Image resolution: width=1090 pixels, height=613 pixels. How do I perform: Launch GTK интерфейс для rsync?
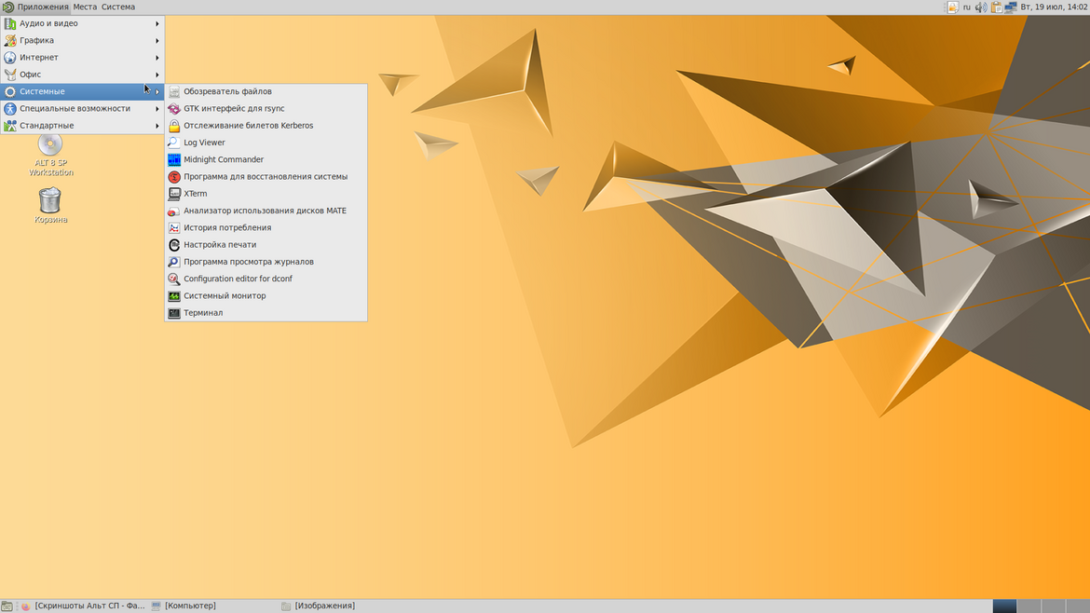[x=266, y=108]
